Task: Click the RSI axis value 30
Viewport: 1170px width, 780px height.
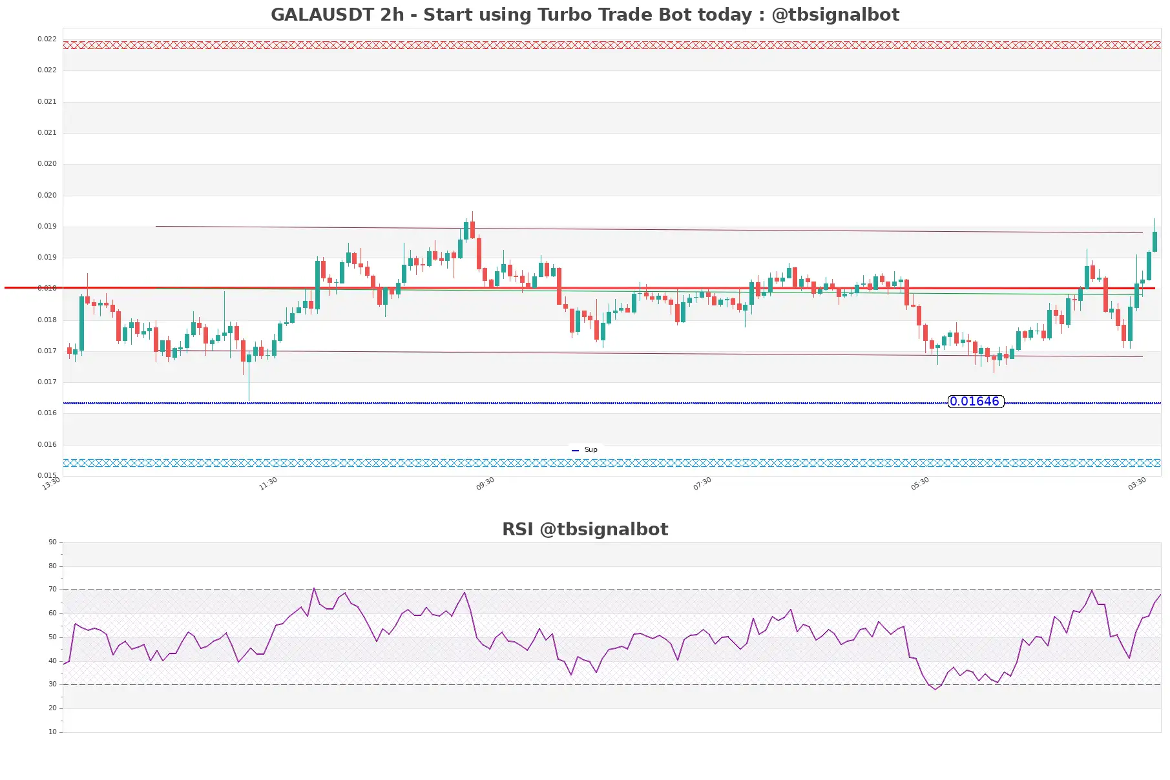Action: [x=52, y=684]
